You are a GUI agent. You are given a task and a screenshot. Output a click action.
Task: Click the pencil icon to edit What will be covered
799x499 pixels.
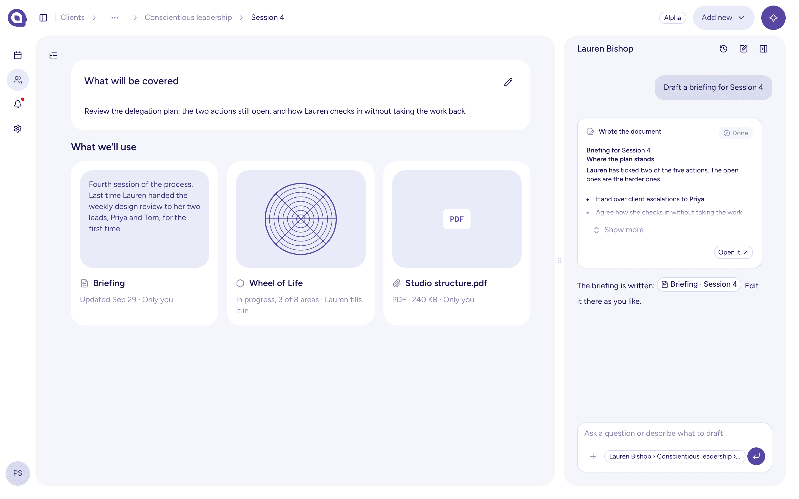tap(508, 82)
